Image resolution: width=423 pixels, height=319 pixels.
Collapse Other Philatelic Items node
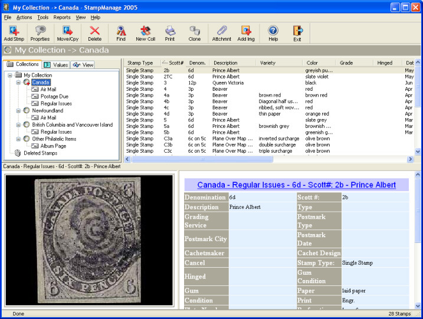pos(18,139)
